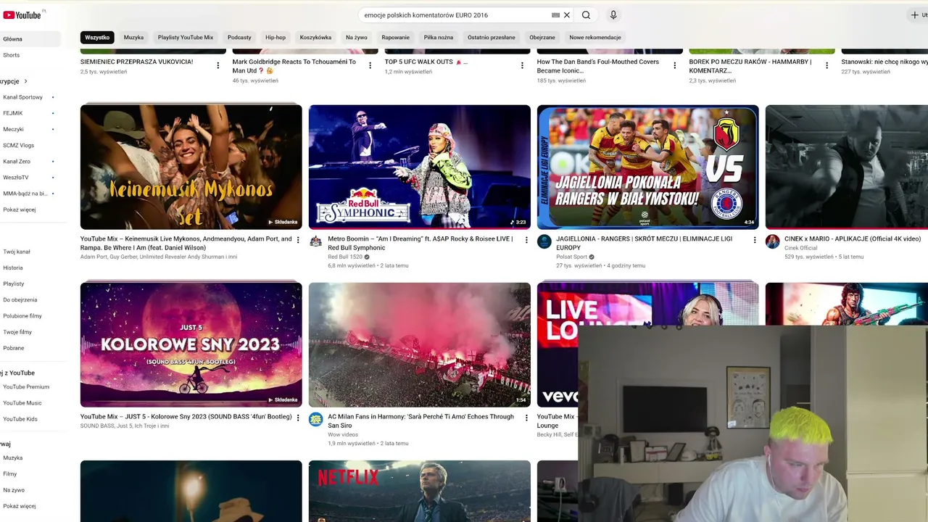Select the Podcasty filter chip
The image size is (928, 522).
pos(239,37)
